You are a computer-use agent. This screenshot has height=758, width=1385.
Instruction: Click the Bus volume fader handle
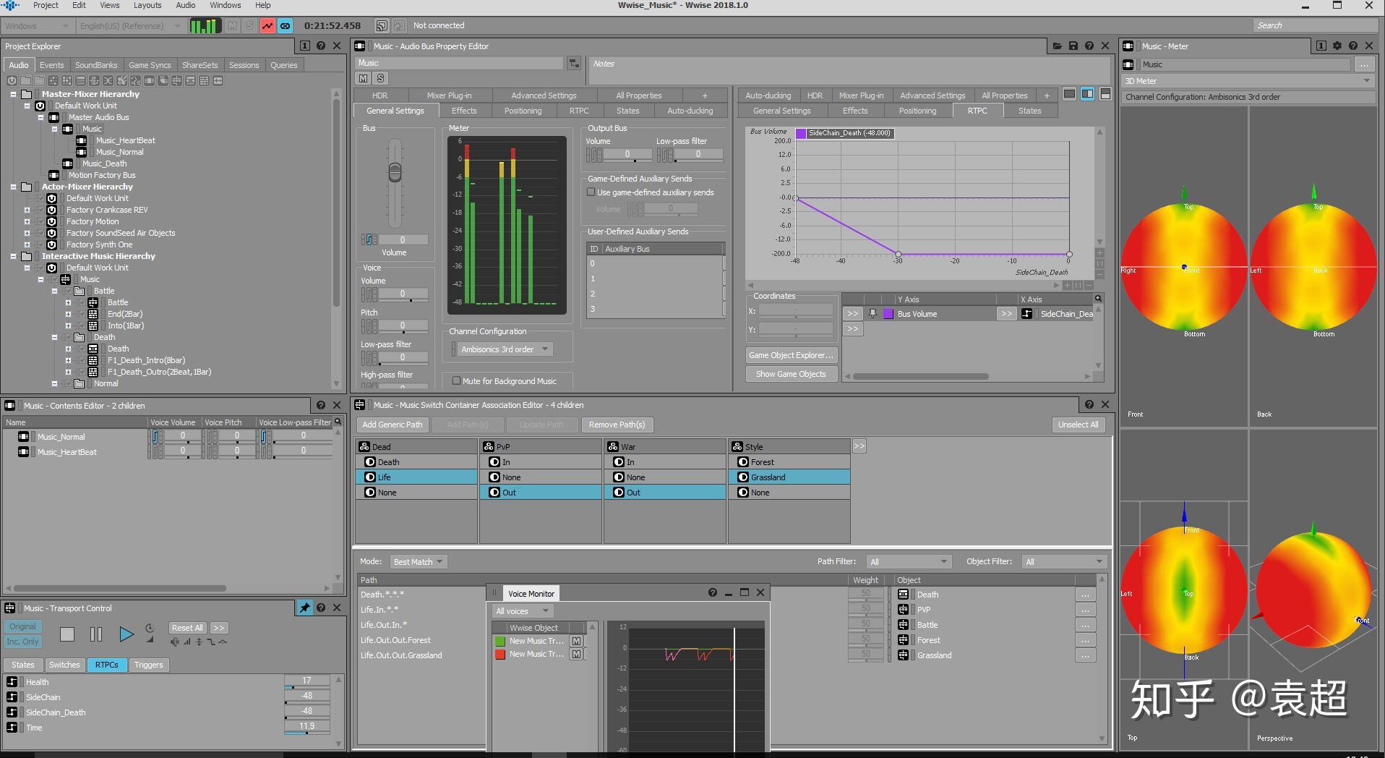pos(395,172)
